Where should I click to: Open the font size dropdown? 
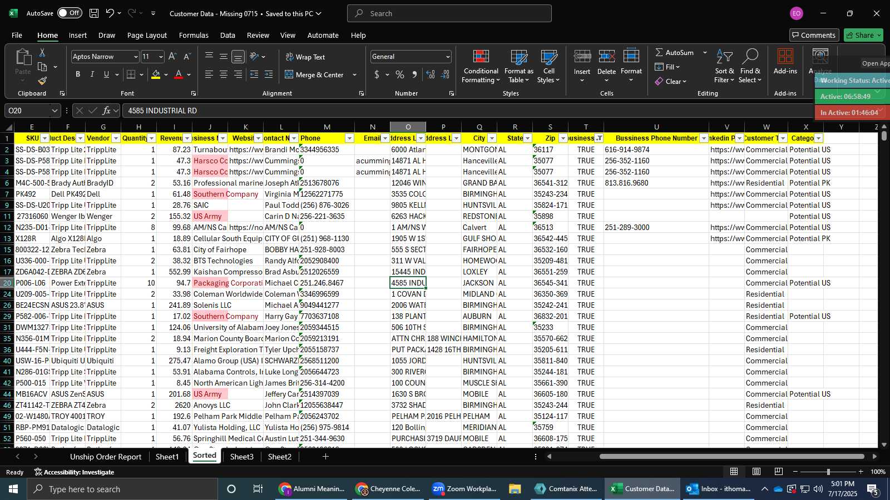pos(161,57)
